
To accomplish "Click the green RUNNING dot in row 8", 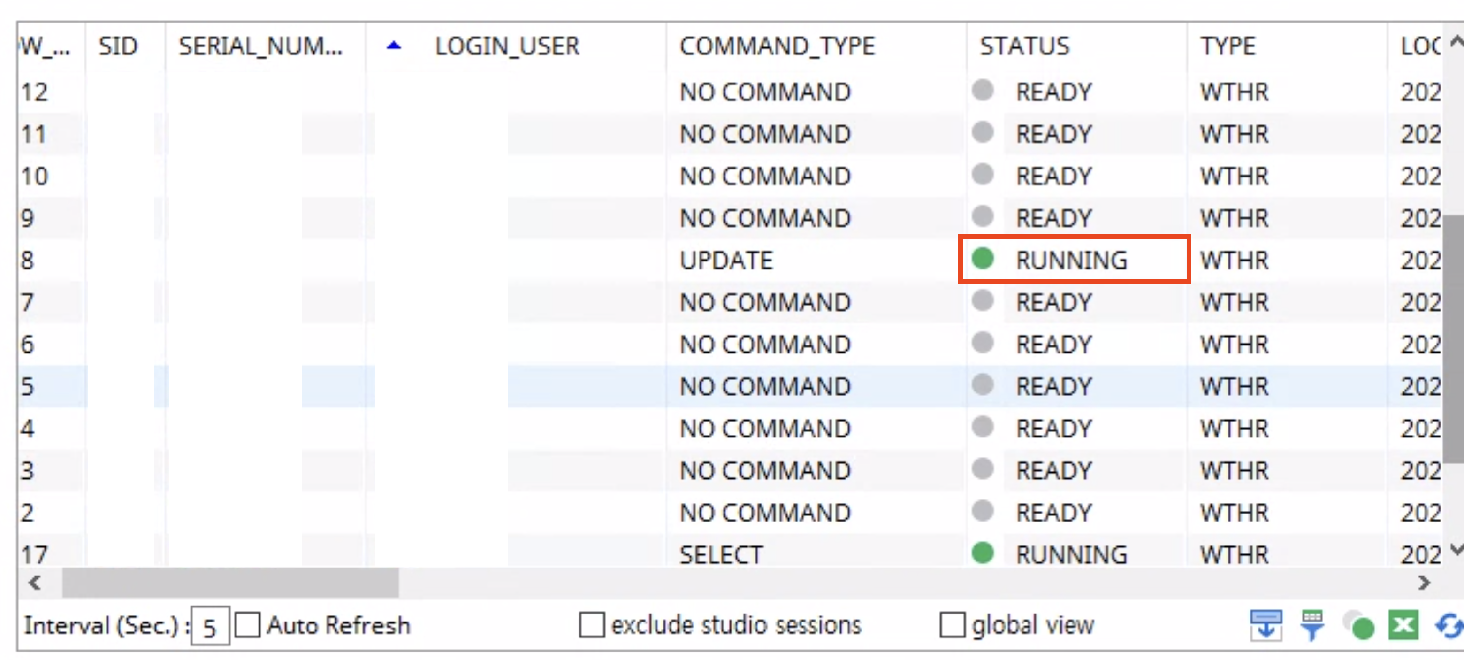I will click(982, 259).
